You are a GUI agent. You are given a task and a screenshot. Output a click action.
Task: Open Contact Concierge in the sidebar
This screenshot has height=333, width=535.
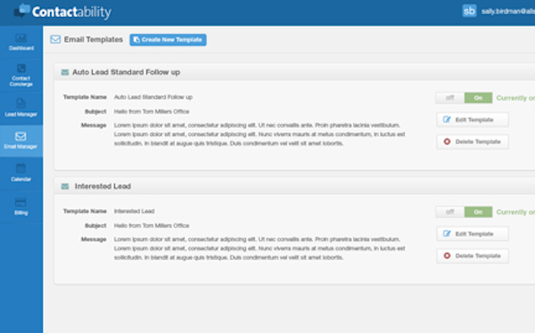pyautogui.click(x=21, y=75)
